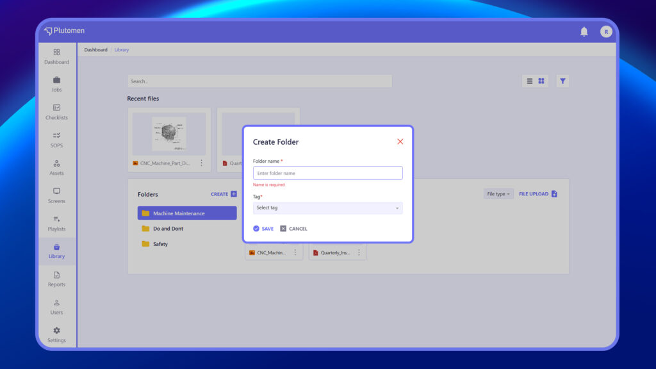Cancel folder creation
The width and height of the screenshot is (656, 369).
tap(293, 229)
